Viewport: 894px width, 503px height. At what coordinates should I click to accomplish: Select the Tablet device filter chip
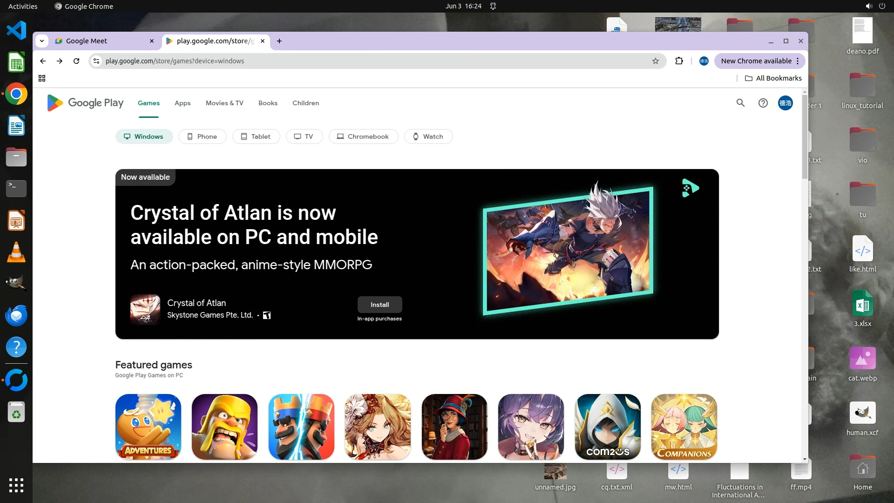point(256,136)
